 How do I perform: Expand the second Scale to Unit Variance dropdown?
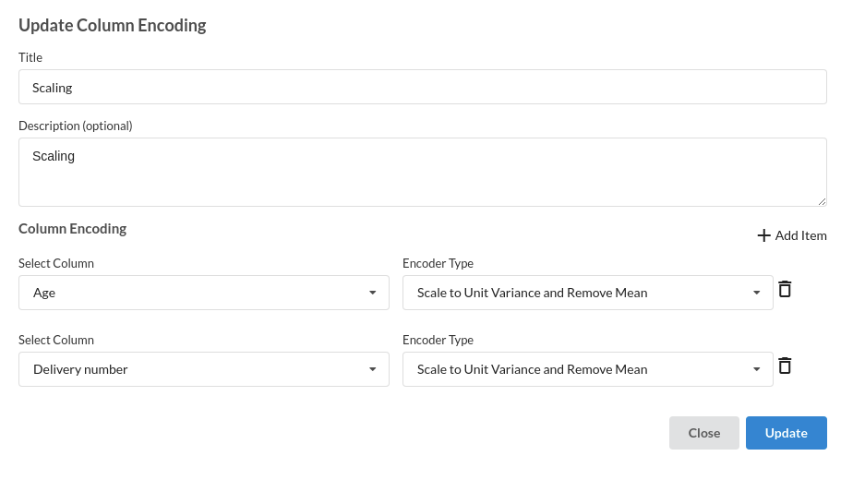(x=588, y=369)
